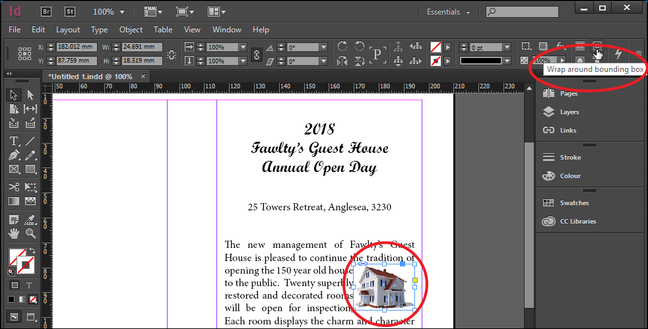Switch to Normal screen mode button

[x=14, y=317]
